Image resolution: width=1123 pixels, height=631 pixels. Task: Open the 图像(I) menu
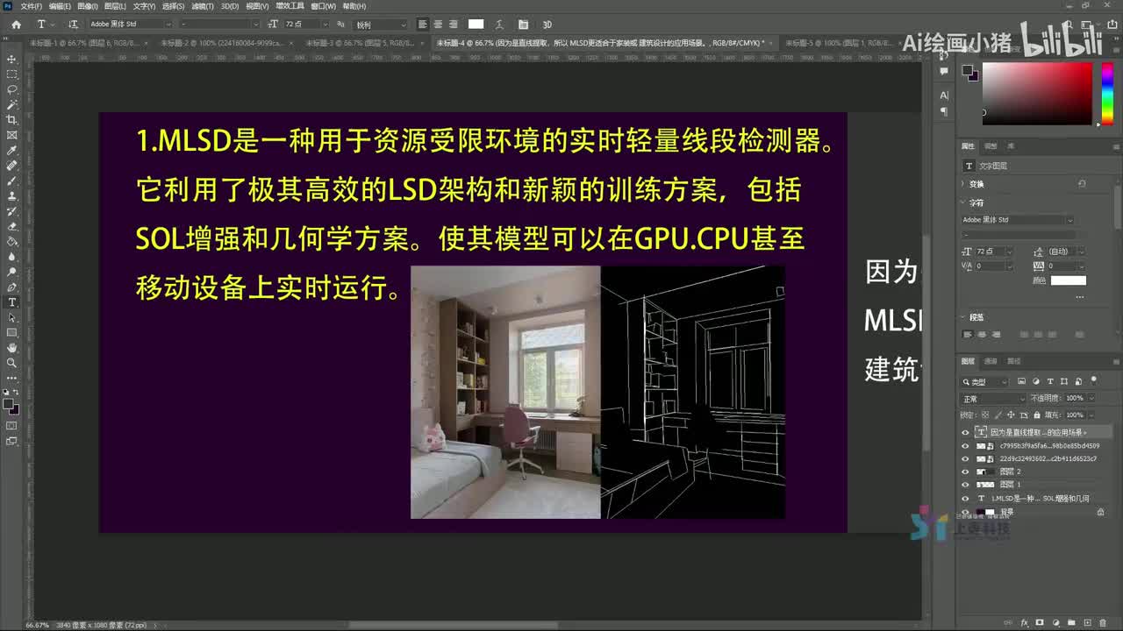tap(87, 6)
